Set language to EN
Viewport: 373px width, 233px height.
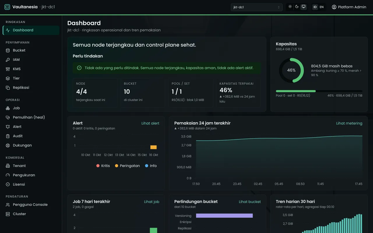tap(322, 7)
